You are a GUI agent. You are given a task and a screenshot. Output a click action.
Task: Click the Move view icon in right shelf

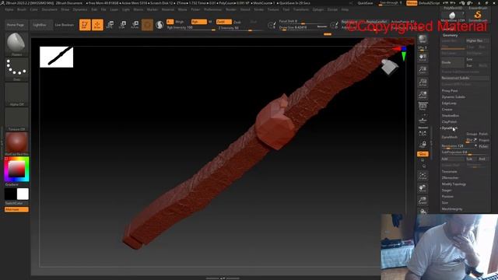423,188
